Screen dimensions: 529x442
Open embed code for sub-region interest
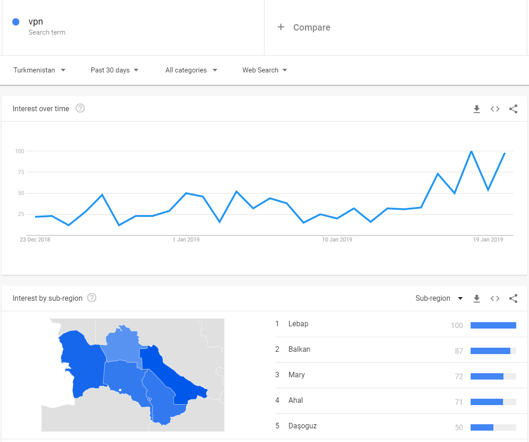click(x=495, y=298)
